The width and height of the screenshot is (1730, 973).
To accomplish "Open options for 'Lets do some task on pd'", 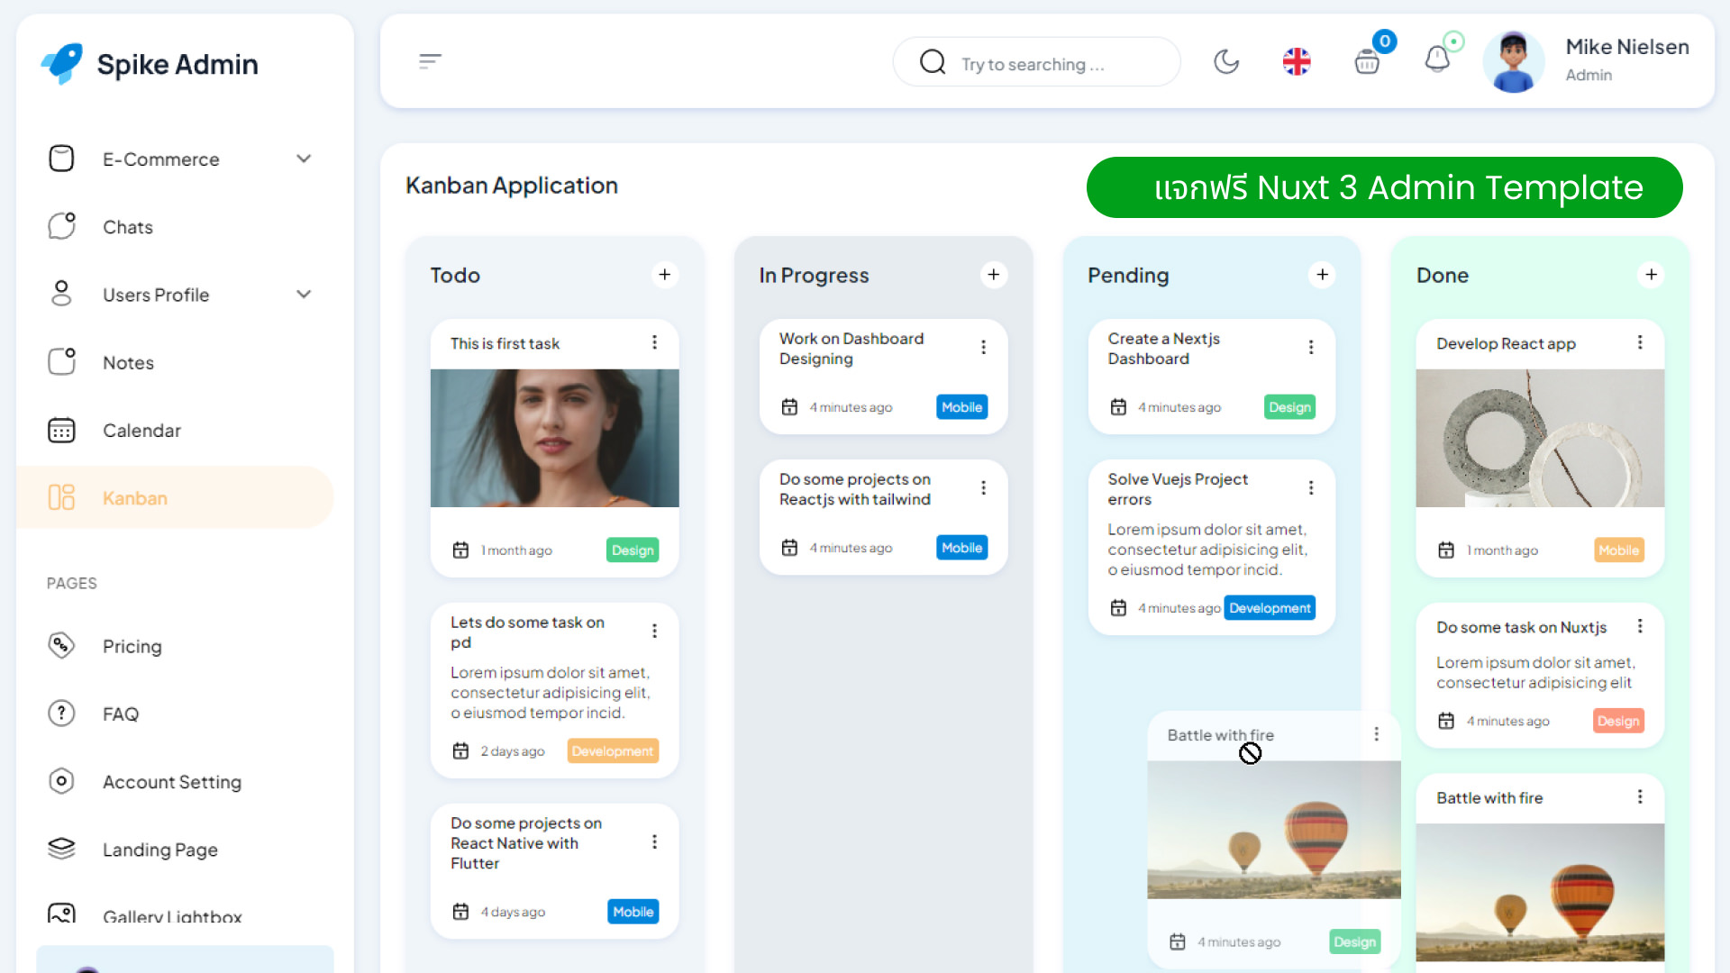I will pyautogui.click(x=655, y=631).
